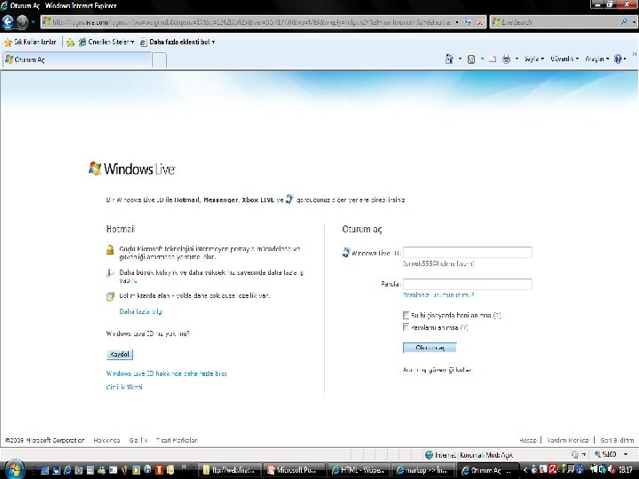Select the Oturum Aç browser tab
This screenshot has height=479, width=639.
(x=77, y=60)
